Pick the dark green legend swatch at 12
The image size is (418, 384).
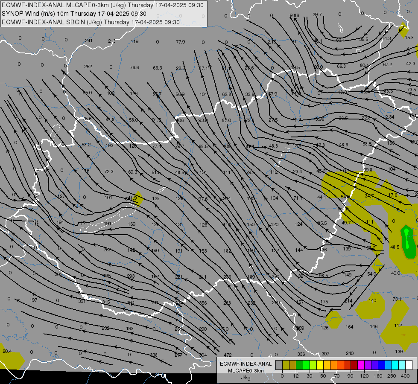[x=300, y=365]
